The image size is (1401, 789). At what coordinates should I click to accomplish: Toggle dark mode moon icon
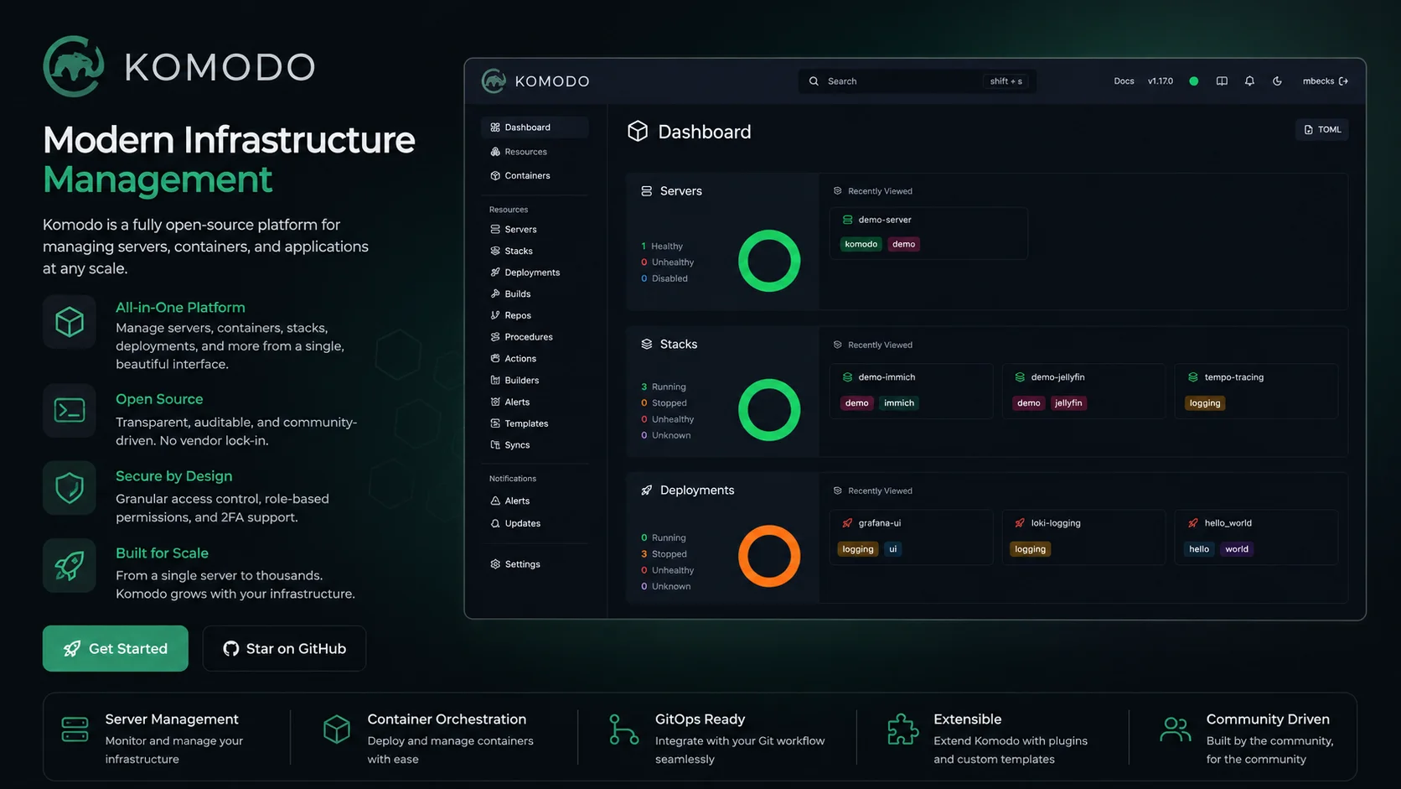pyautogui.click(x=1277, y=81)
